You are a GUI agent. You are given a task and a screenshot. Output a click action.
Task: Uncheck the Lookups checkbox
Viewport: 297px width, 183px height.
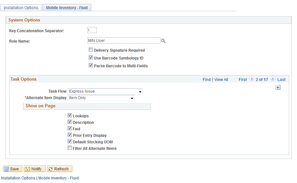(70, 115)
